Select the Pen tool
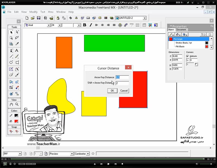 (11, 50)
